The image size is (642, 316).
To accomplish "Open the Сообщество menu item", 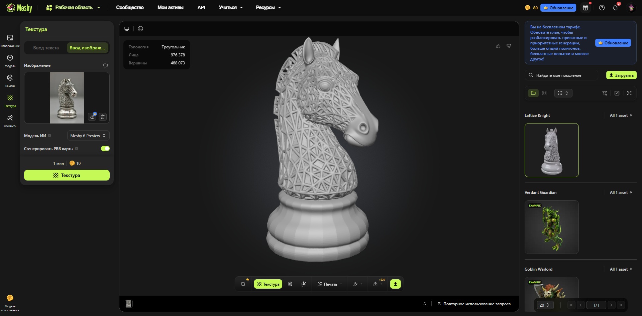I will pos(130,7).
